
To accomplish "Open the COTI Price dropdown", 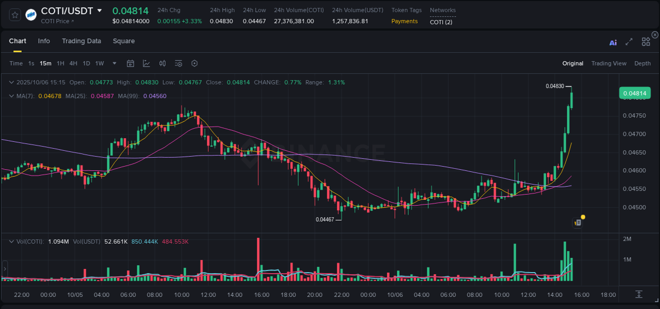I will 56,21.
